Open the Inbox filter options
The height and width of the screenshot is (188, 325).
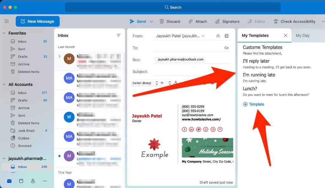(118, 35)
